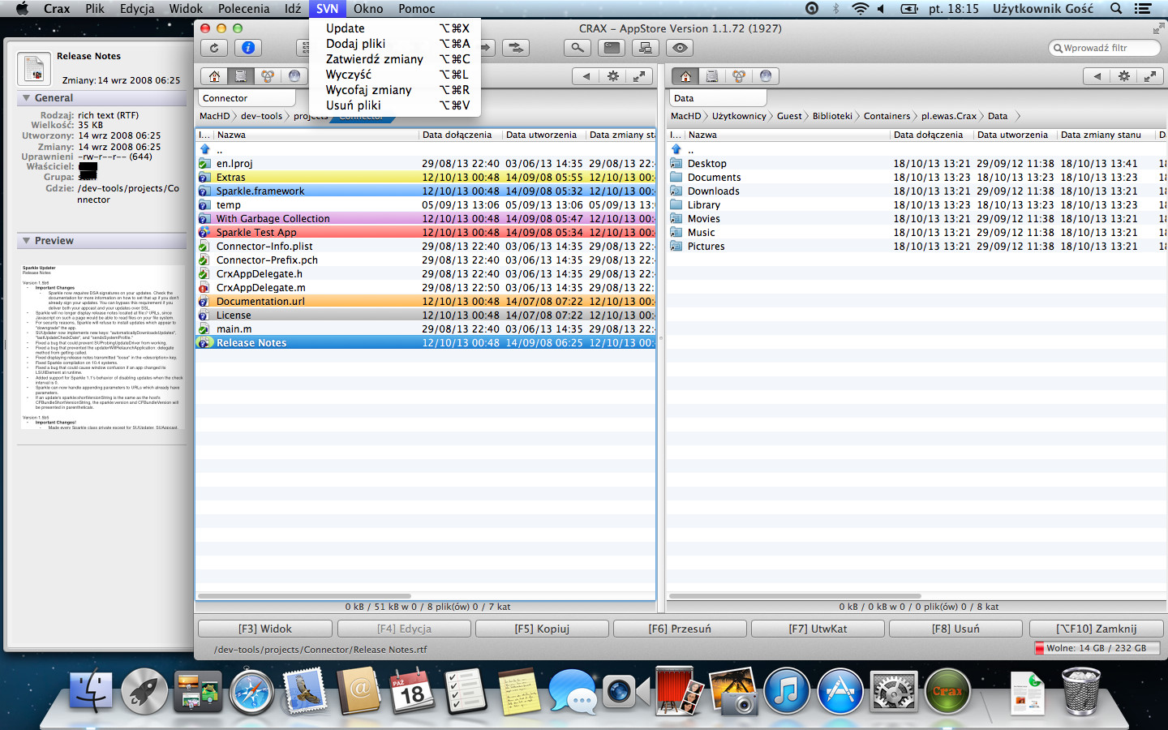The image size is (1168, 730).
Task: Click the Wprowadź filtr search field
Action: tap(1104, 48)
